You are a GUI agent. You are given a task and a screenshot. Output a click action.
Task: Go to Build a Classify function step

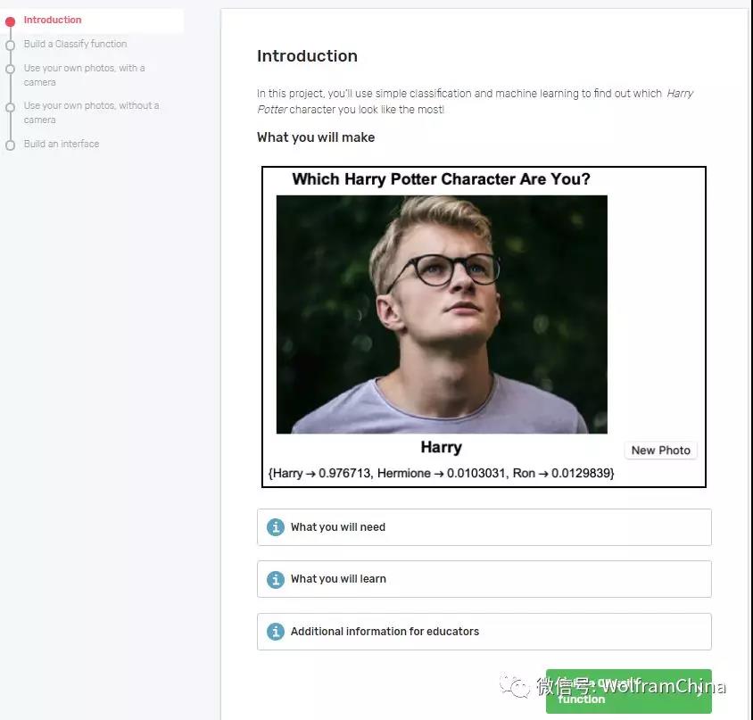pyautogui.click(x=76, y=44)
